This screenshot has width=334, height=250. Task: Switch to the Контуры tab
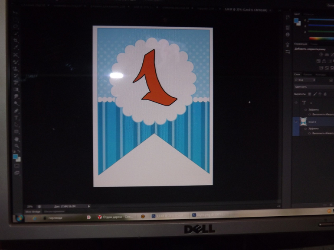pyautogui.click(x=320, y=74)
